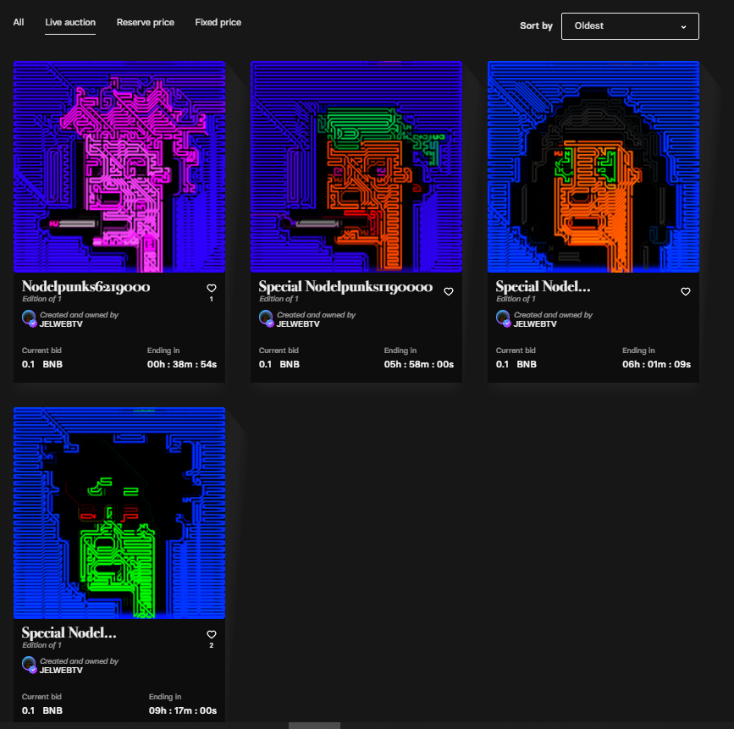Screen dimensions: 734x729
Task: Open the pink Nodelpunks6219000 artwork thumbnail
Action: pyautogui.click(x=119, y=167)
